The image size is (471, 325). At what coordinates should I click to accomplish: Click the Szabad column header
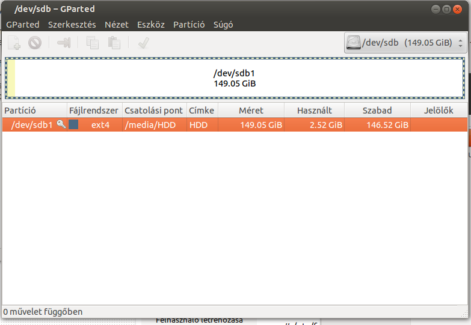pos(377,111)
